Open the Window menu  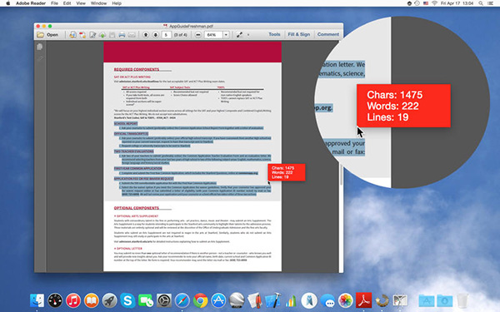click(98, 3)
